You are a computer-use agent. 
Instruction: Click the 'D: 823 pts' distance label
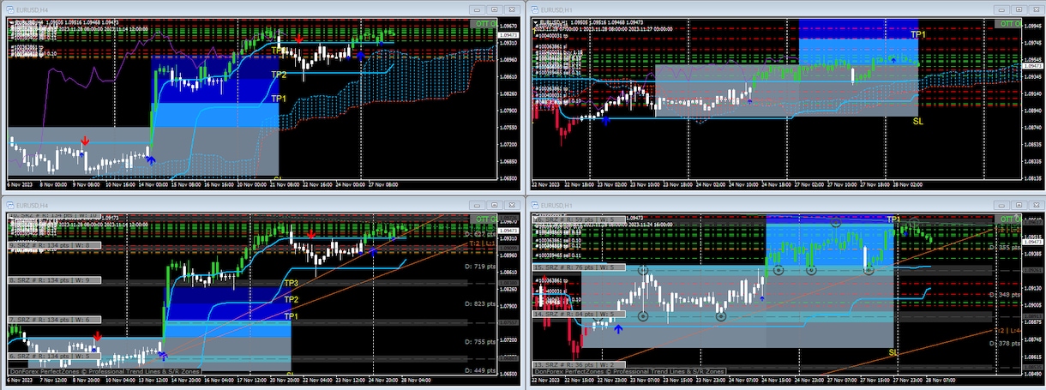click(478, 304)
